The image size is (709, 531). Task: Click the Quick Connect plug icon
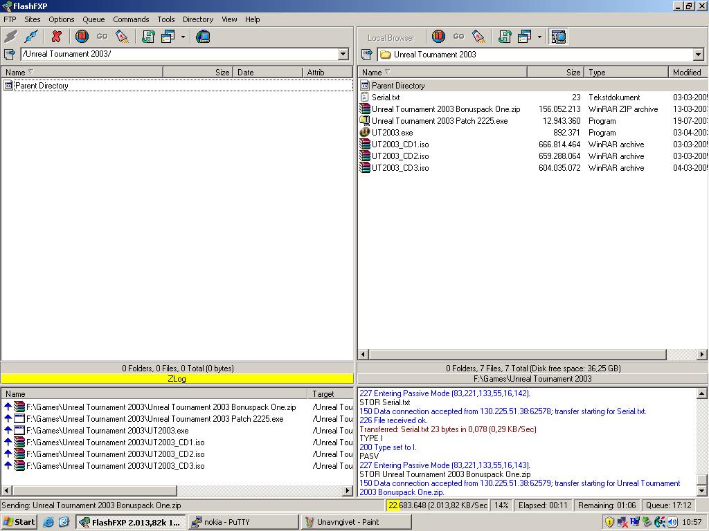point(31,37)
